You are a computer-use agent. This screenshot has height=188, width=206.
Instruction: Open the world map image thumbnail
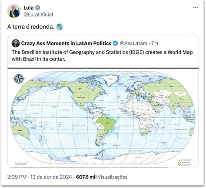point(103,118)
